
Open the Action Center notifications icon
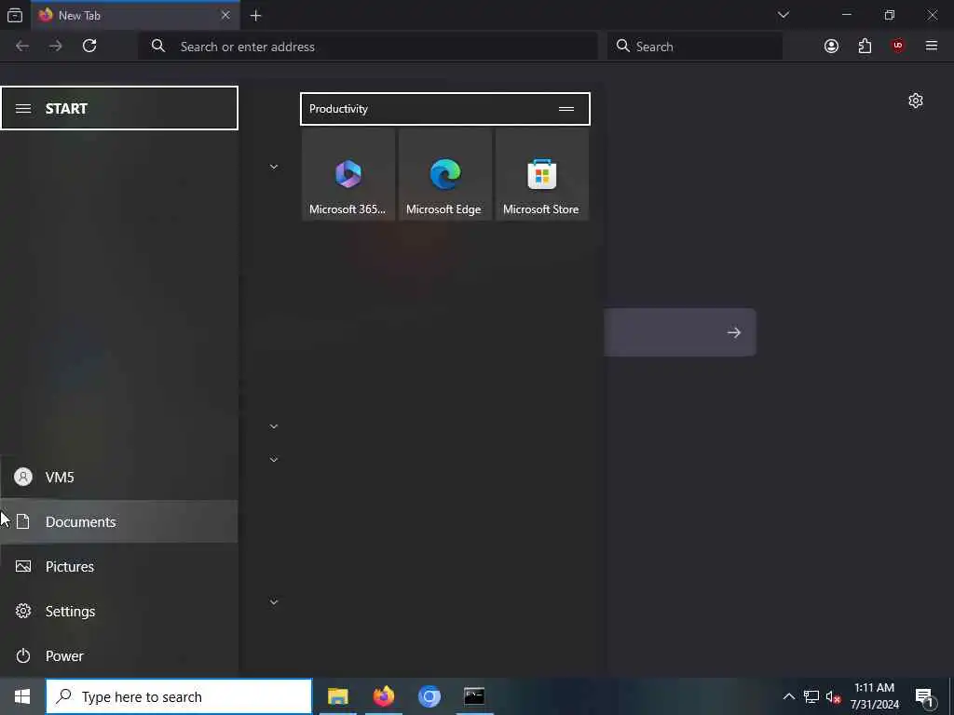[925, 697]
